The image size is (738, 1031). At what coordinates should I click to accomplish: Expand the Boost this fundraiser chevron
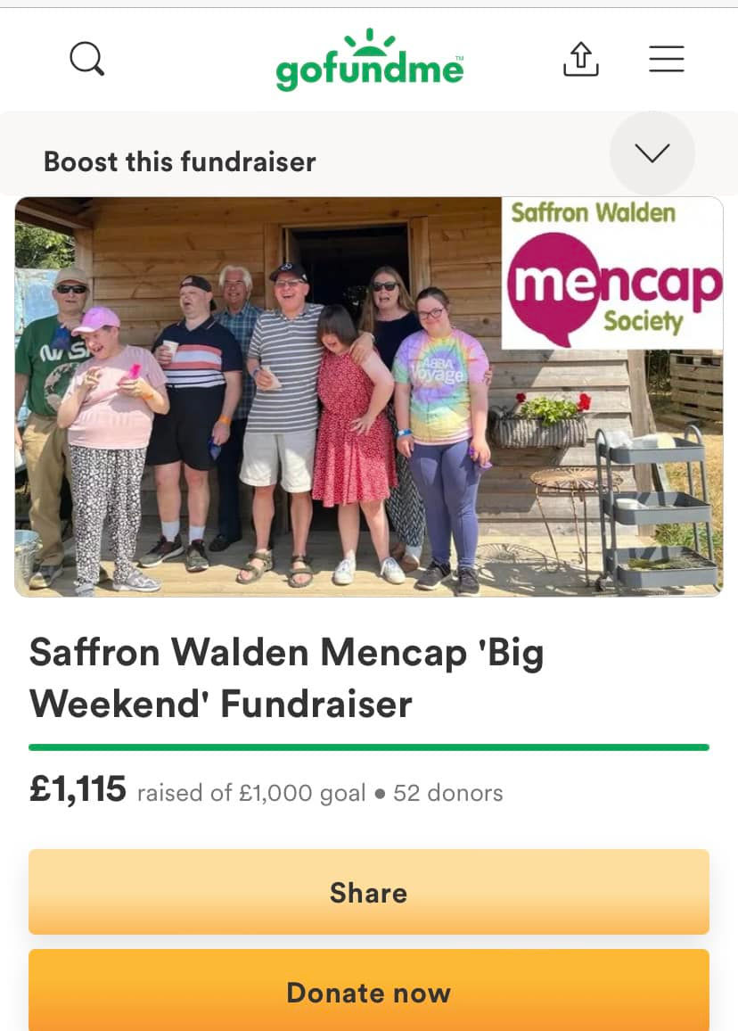(x=652, y=153)
